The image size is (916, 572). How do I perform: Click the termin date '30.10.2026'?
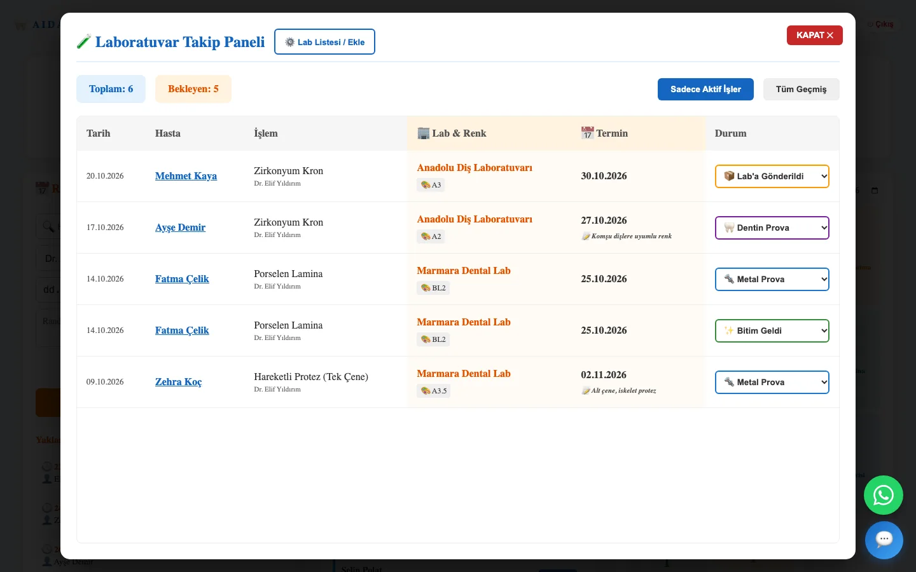click(604, 176)
